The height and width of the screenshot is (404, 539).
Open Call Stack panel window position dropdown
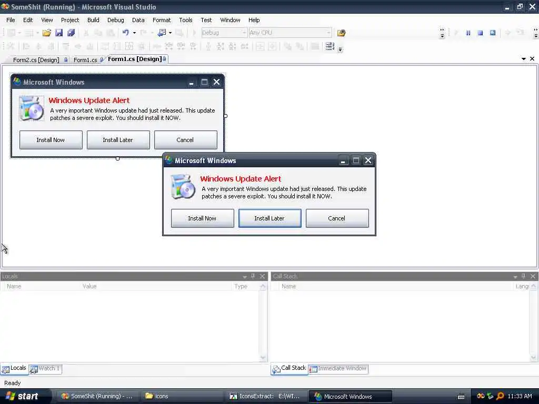pyautogui.click(x=515, y=277)
